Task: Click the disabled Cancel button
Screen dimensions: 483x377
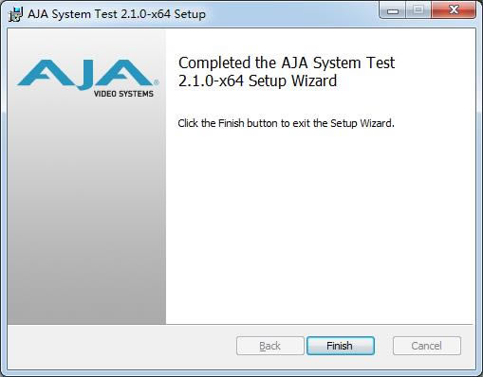Action: click(x=427, y=346)
